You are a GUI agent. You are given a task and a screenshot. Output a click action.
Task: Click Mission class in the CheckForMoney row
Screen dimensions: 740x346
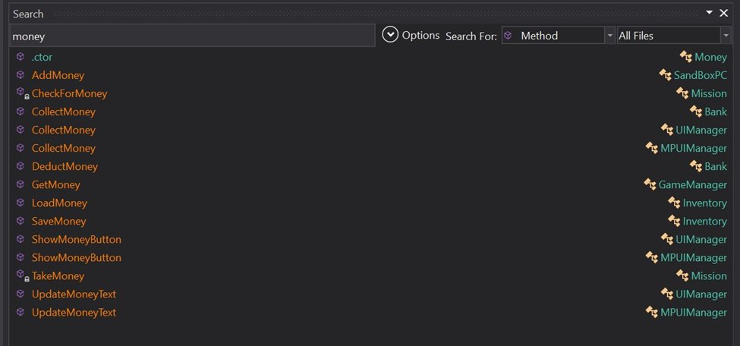(709, 93)
